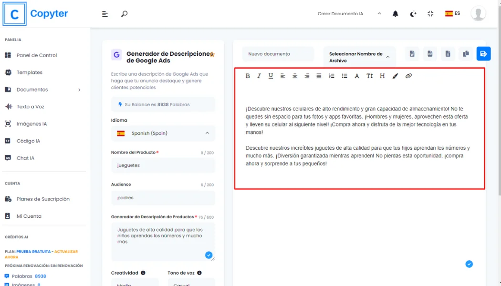Open Templates from the sidebar
Image resolution: width=501 pixels, height=286 pixels.
[29, 72]
